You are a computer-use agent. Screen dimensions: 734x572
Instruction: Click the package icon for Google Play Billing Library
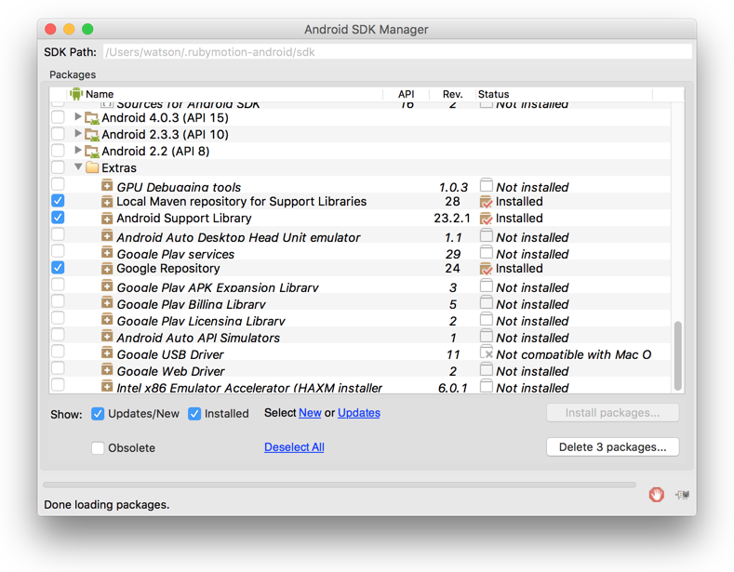107,302
